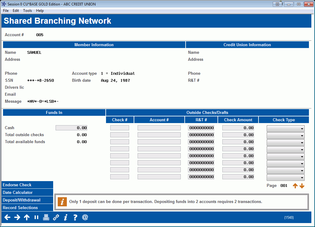Screen dimensions: 315x227
Task: Click the printer icon in bottom toolbar
Action: pyautogui.click(x=46, y=217)
